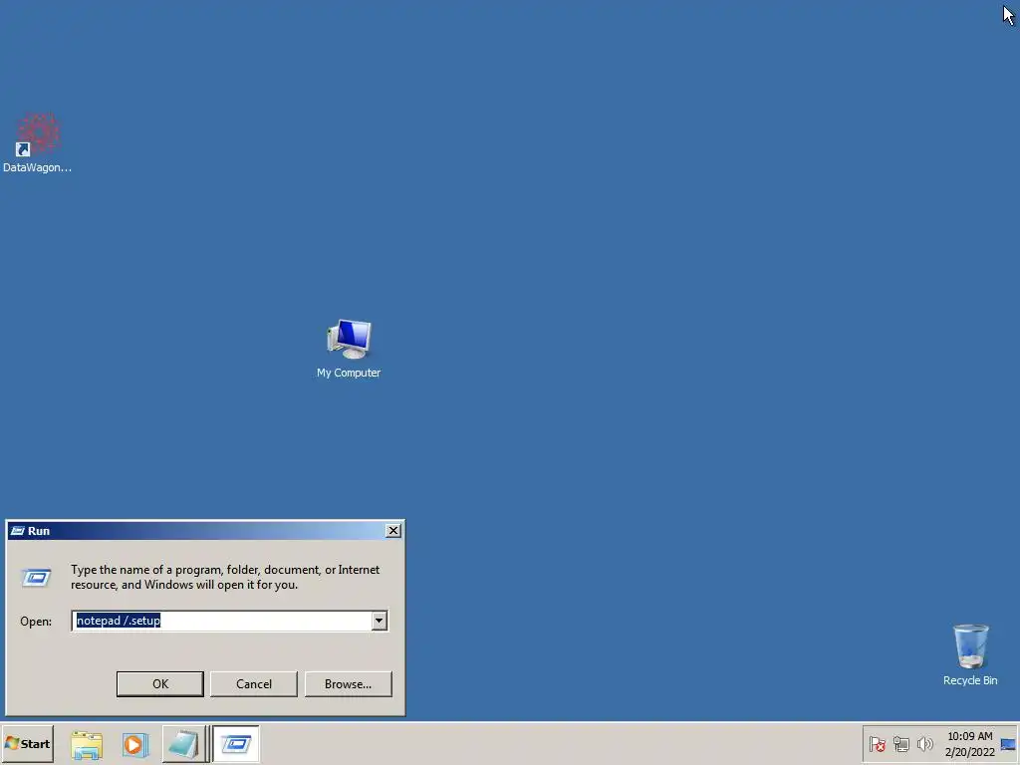Cancel the Run dialog

click(254, 683)
